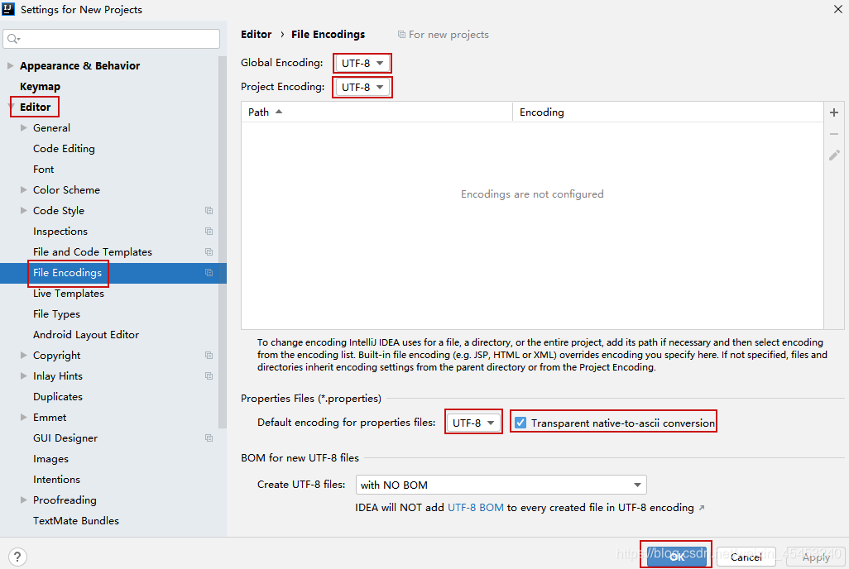This screenshot has width=849, height=569.
Task: Open Images settings page
Action: (x=51, y=458)
